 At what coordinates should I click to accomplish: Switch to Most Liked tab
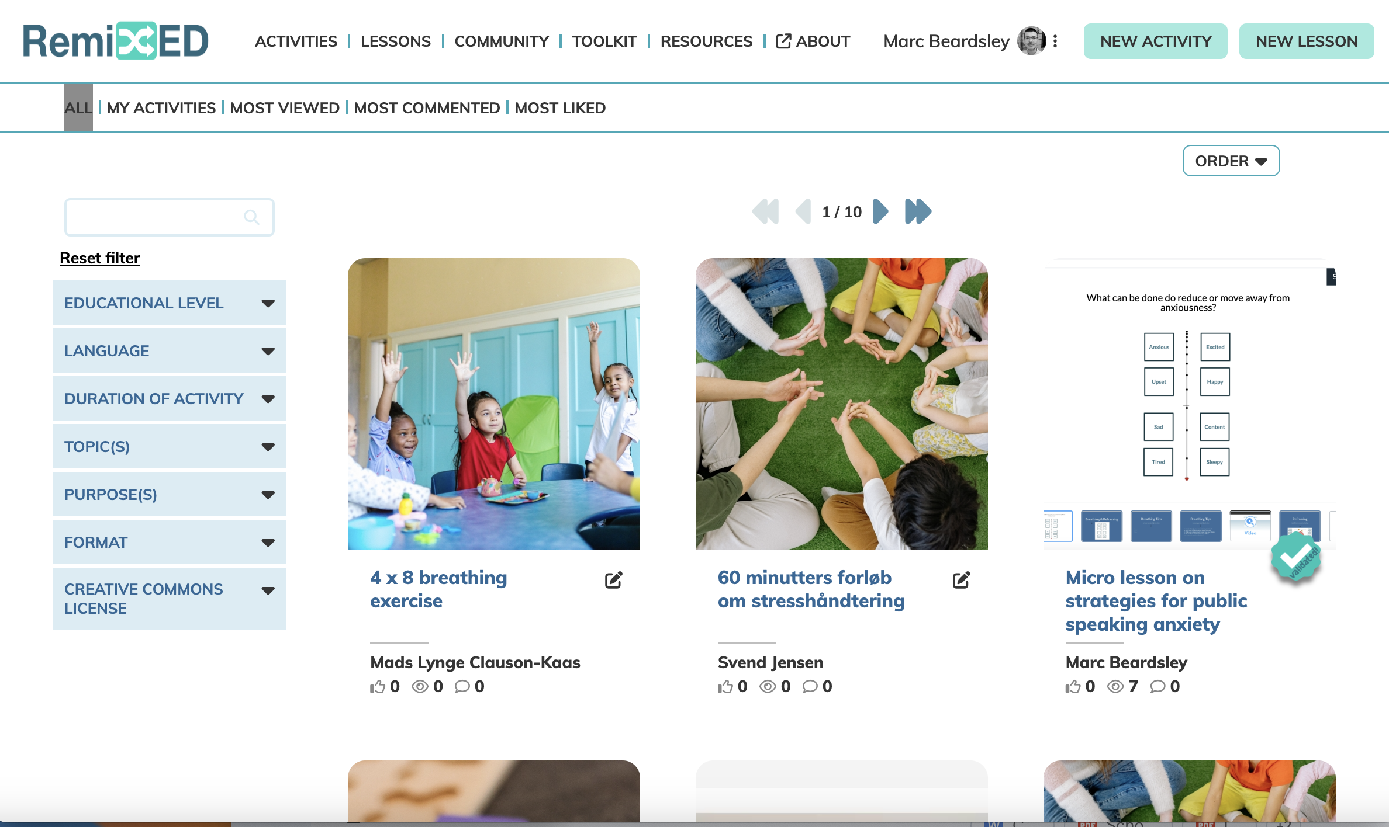560,108
